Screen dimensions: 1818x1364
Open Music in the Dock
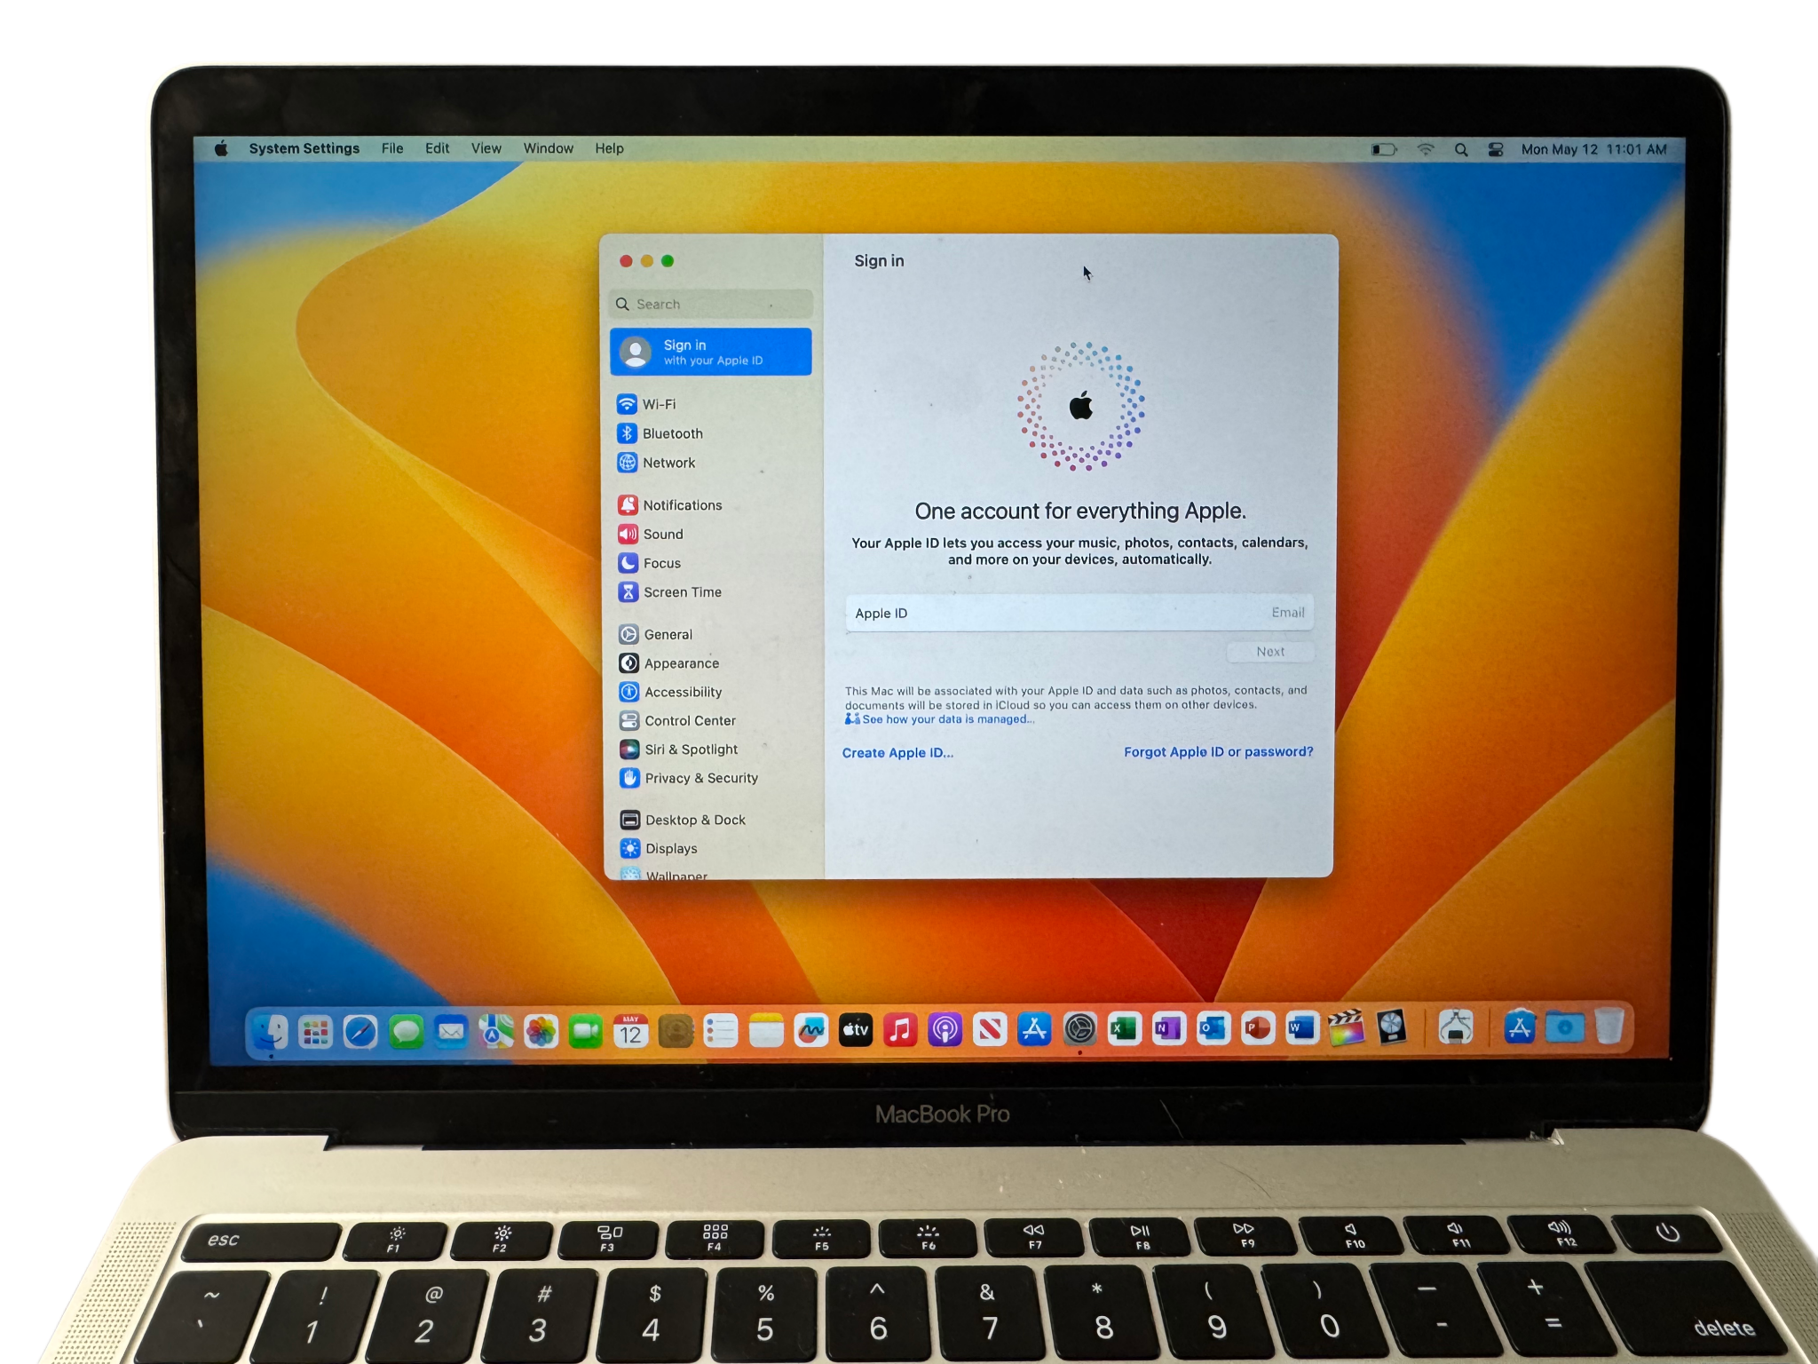900,1030
